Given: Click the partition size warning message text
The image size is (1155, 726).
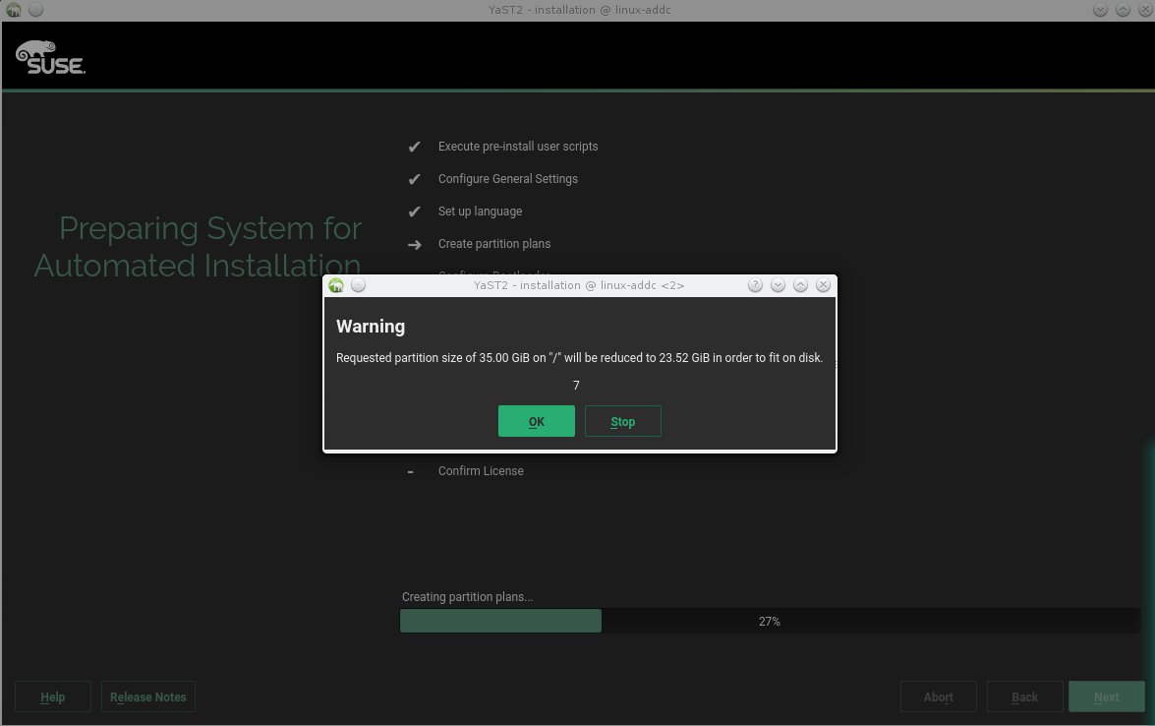Looking at the screenshot, I should pyautogui.click(x=579, y=358).
